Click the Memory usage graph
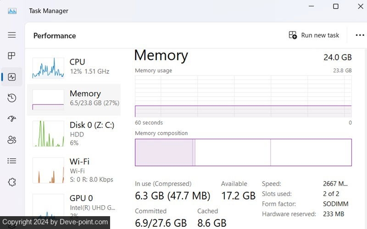 coord(243,96)
